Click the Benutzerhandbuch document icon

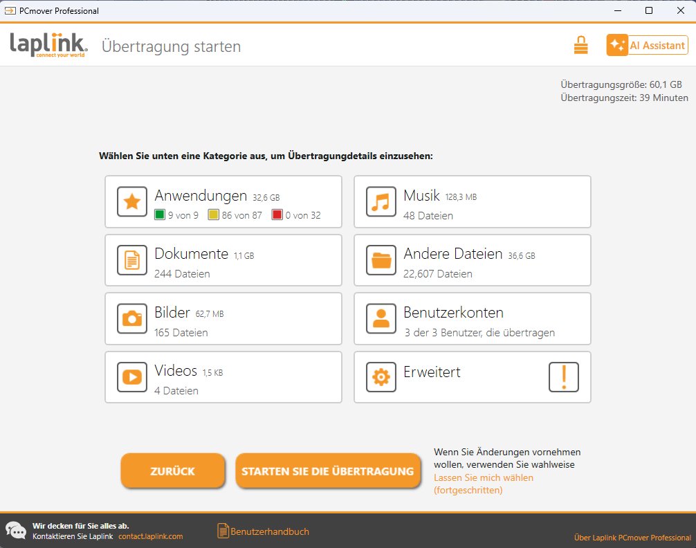click(223, 531)
